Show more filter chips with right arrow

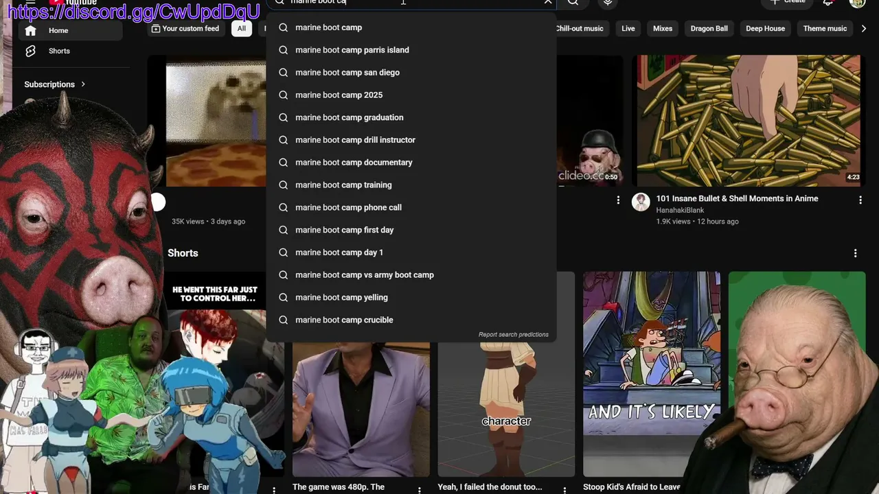tap(864, 29)
